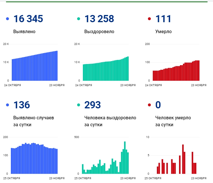This screenshot has width=213, height=183.
Task: Select the total detected figure 16 345
Action: [x=28, y=19]
